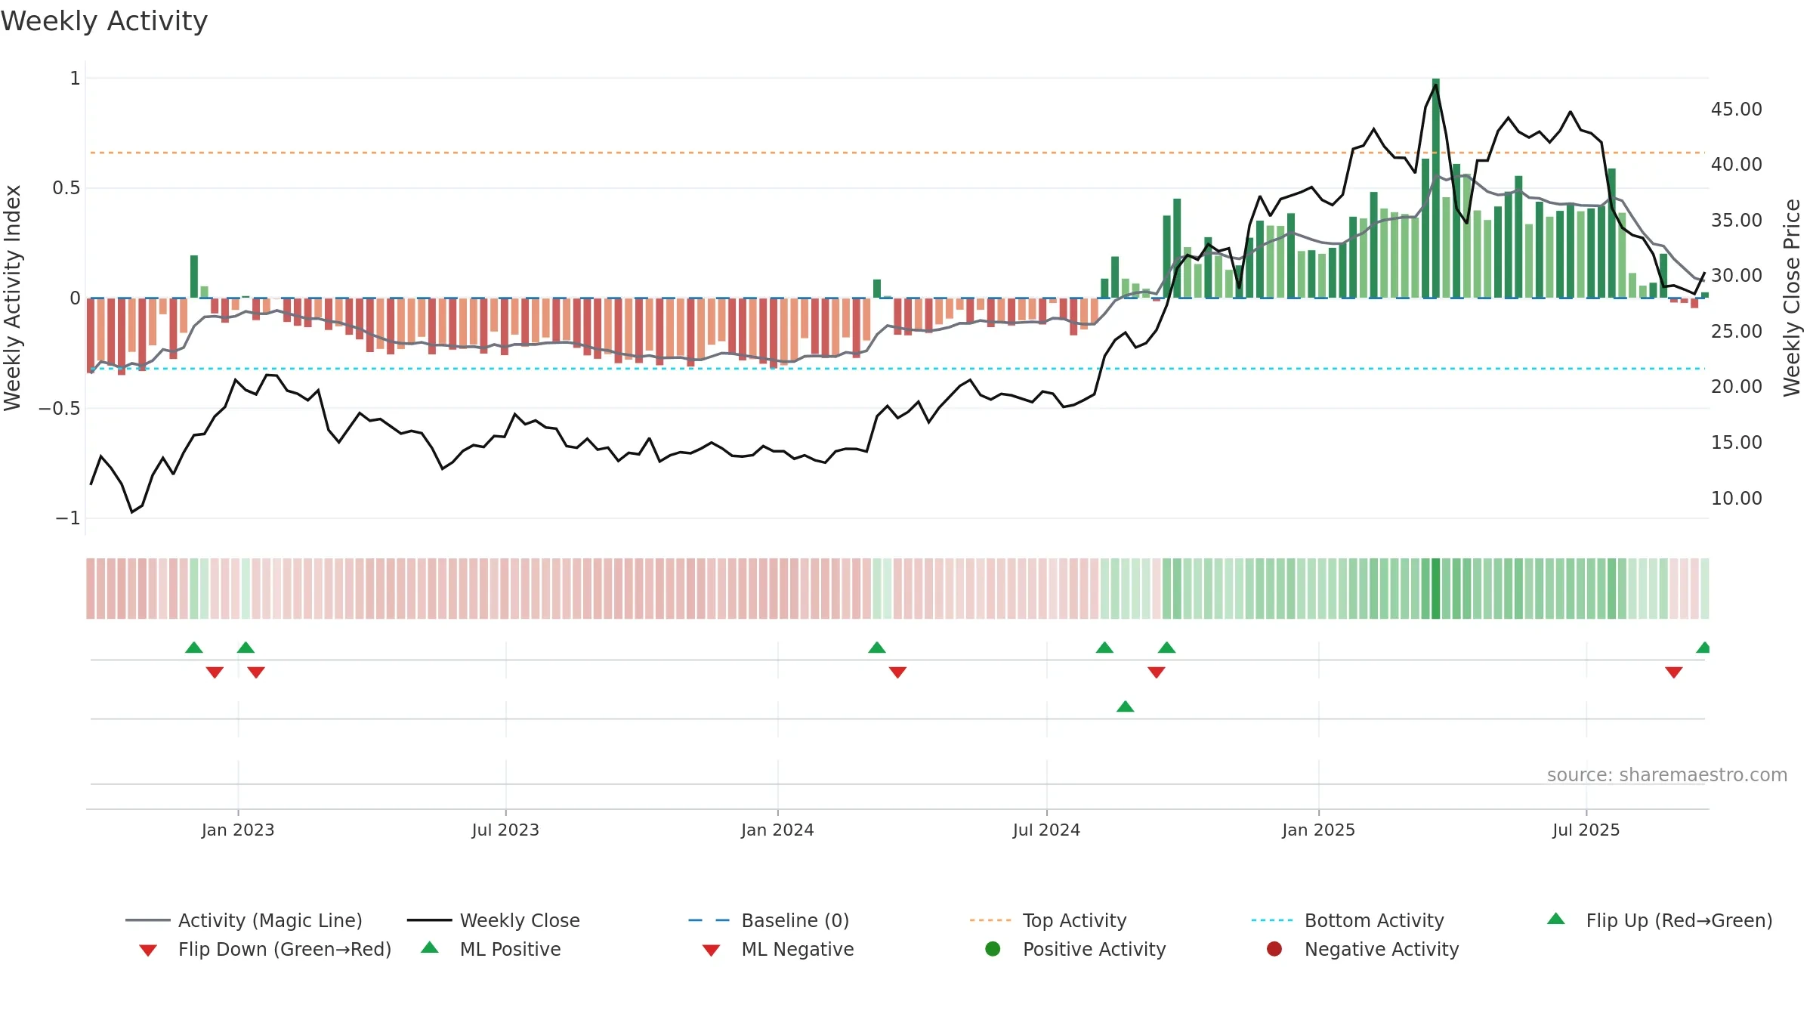Image resolution: width=1813 pixels, height=1020 pixels.
Task: Select the Flip Up triangle just after Jan 2023 tick
Action: [x=246, y=648]
